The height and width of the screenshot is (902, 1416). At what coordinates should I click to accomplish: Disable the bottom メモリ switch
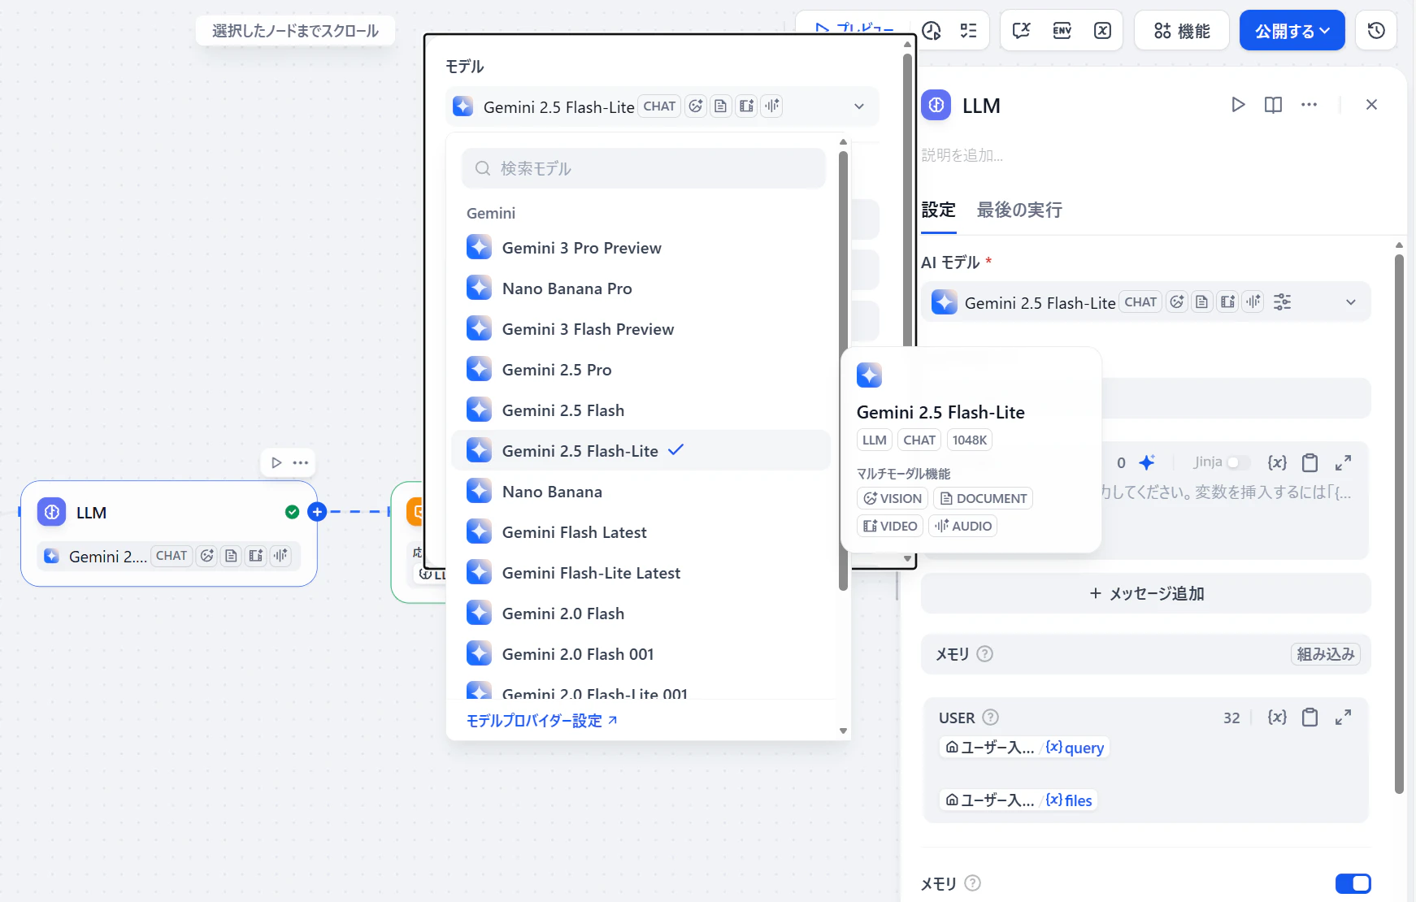pos(1353,883)
